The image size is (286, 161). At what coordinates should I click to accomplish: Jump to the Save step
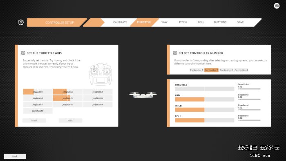click(x=240, y=22)
